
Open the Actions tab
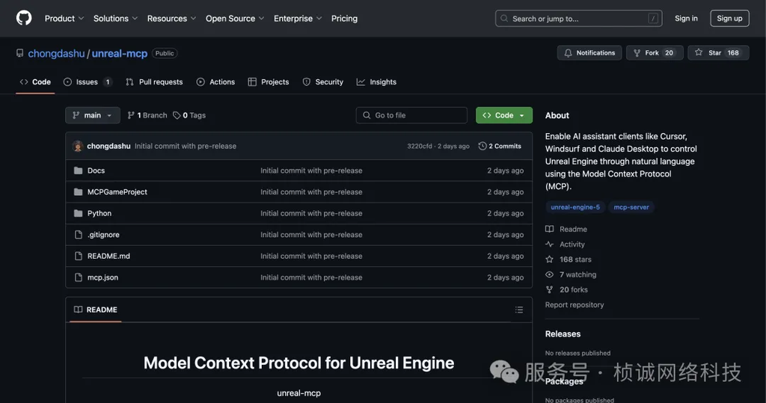[x=215, y=82]
